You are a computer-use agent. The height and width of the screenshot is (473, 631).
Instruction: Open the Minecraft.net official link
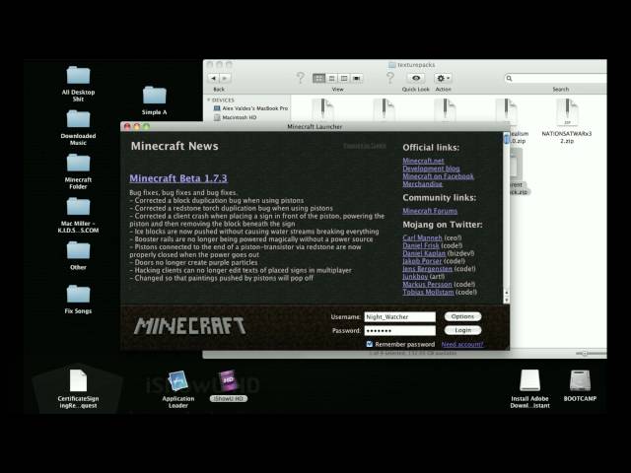click(423, 161)
